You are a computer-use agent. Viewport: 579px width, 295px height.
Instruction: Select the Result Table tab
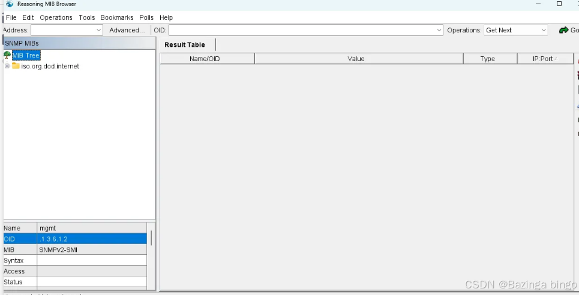(x=185, y=45)
